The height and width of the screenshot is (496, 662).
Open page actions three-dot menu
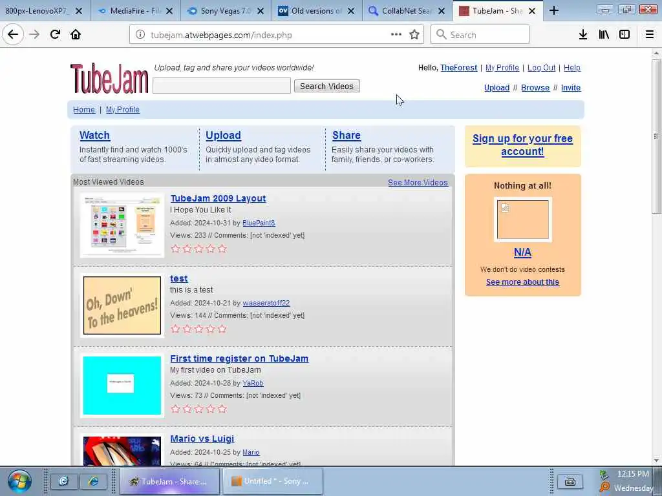click(x=396, y=35)
